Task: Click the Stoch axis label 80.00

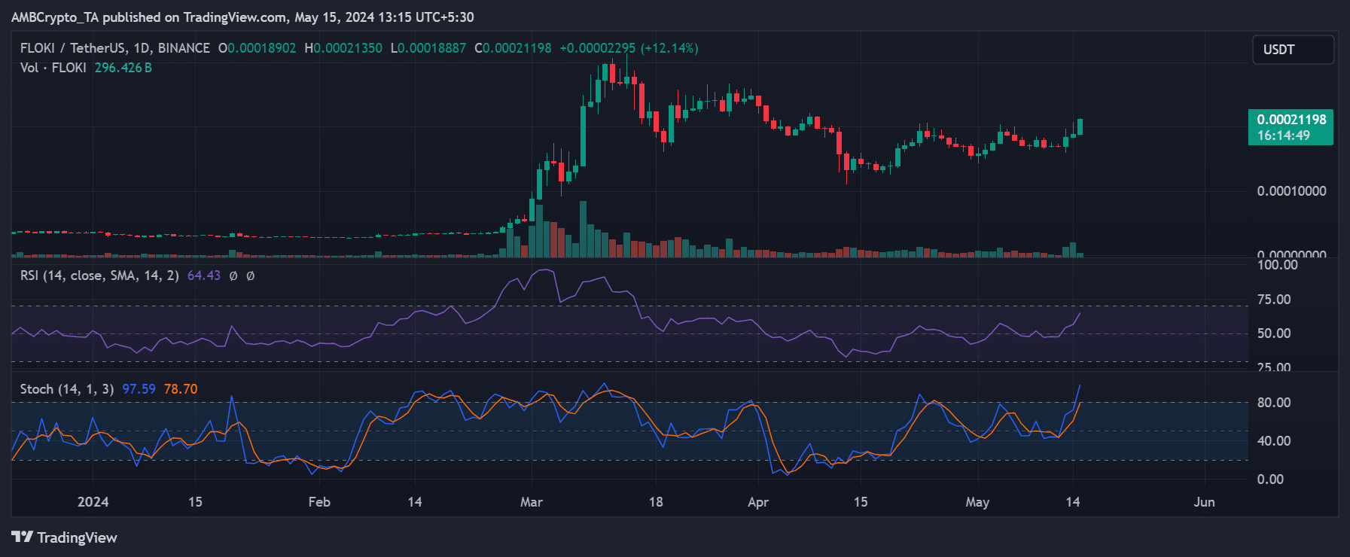Action: click(1274, 403)
